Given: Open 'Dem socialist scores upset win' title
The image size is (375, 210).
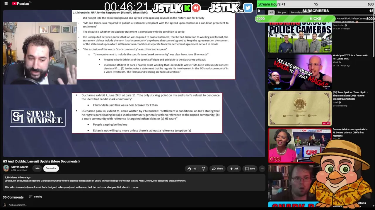Looking at the screenshot, I should [350, 132].
